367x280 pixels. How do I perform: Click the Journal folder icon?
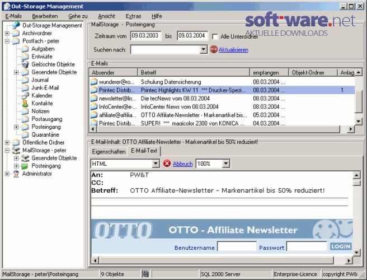(x=25, y=80)
